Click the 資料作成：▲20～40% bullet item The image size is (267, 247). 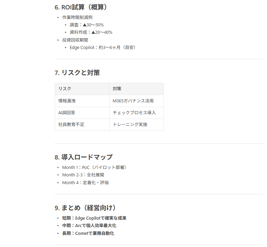pos(91,32)
